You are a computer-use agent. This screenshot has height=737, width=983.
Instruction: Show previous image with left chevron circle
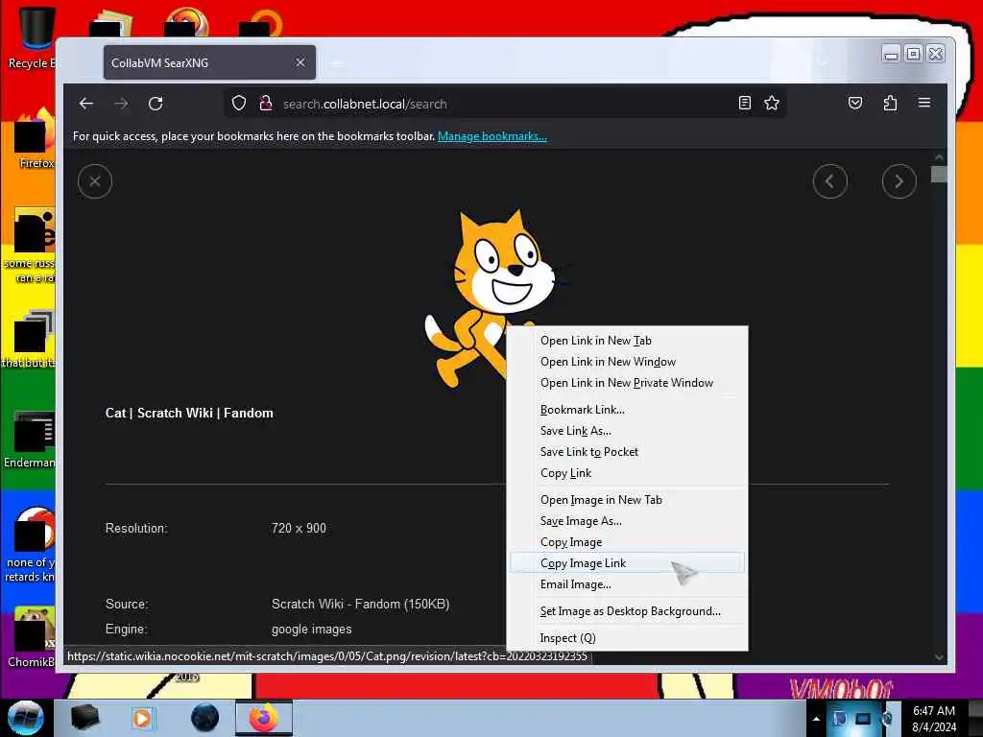point(830,181)
